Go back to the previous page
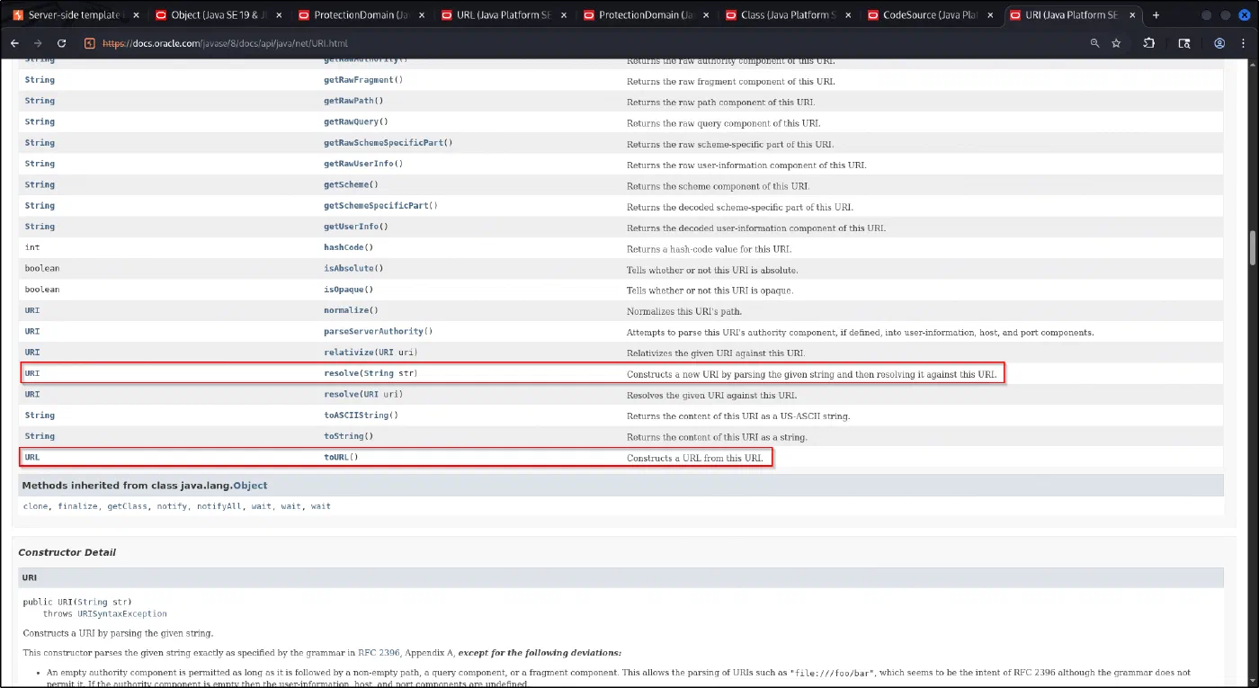Viewport: 1259px width, 688px height. coord(14,43)
